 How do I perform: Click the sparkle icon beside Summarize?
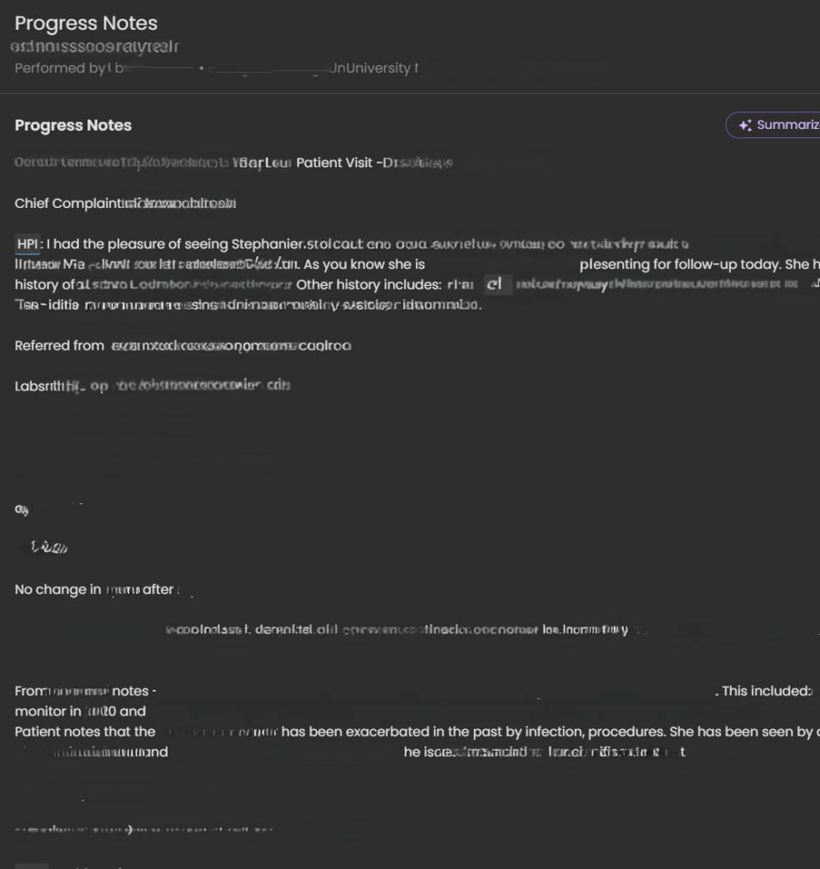coord(745,126)
